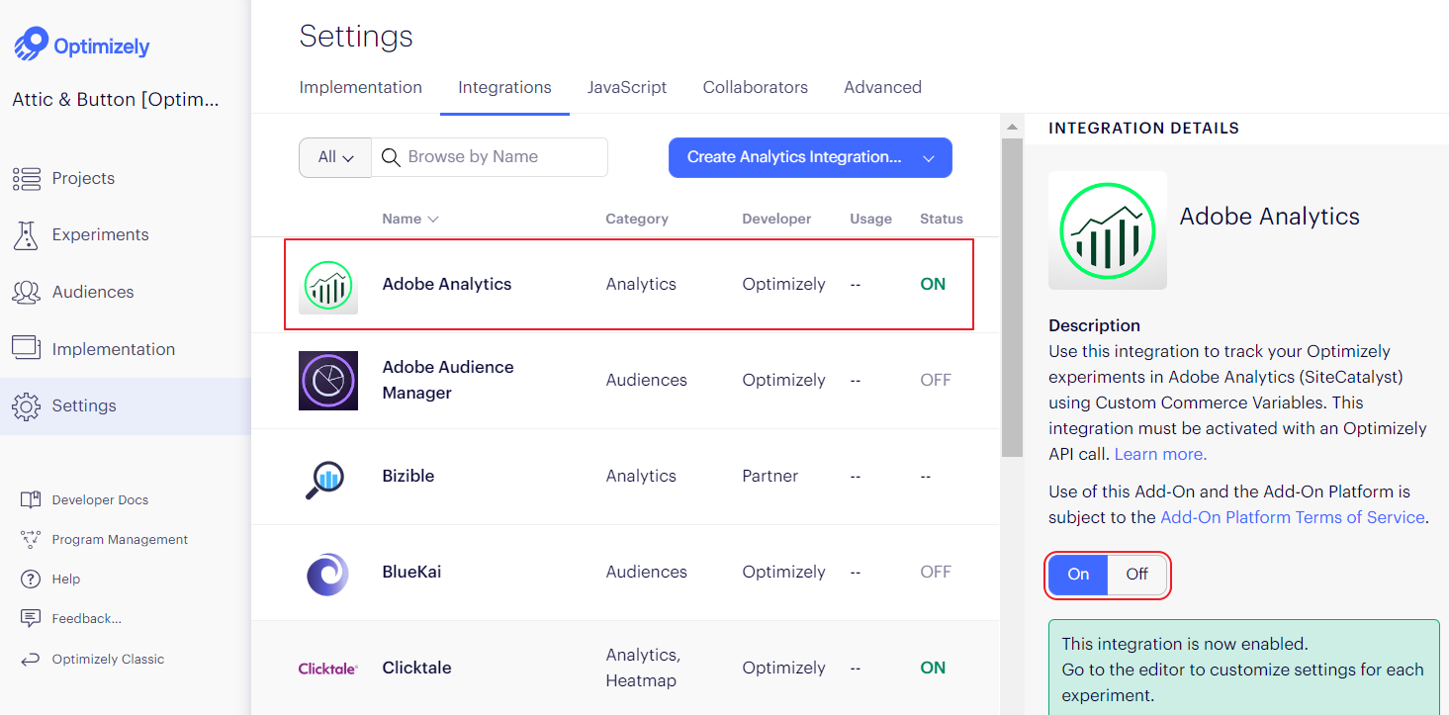The width and height of the screenshot is (1449, 715).
Task: Click the Developer Docs link
Action: (100, 499)
